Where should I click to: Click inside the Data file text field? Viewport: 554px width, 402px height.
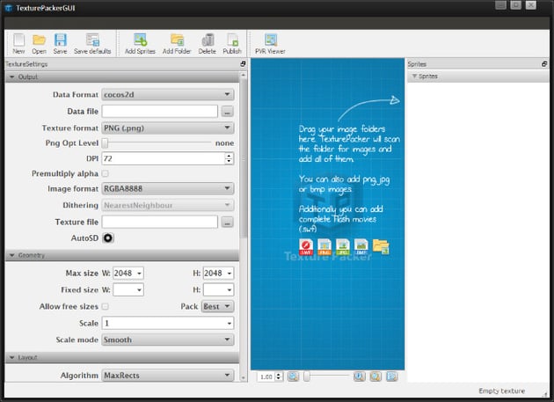[x=160, y=112]
